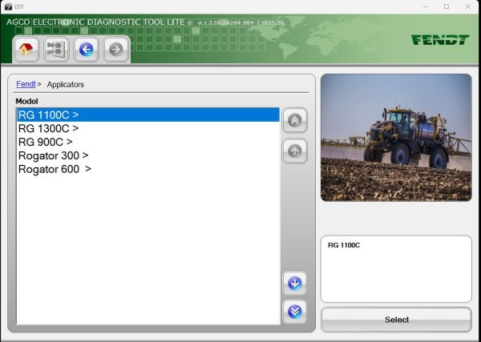Click the Applicators breadcrumb text
481x342 pixels.
coord(66,84)
